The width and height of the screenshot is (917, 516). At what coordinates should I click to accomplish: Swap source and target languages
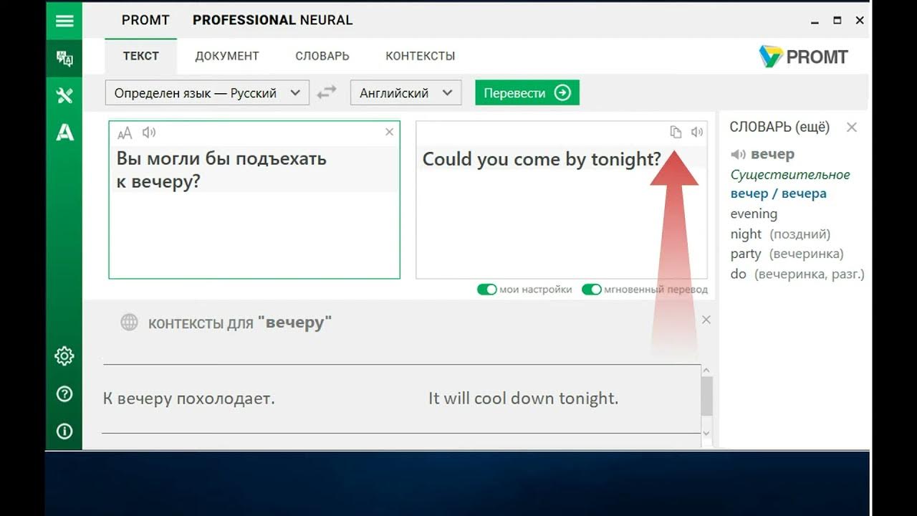[327, 92]
